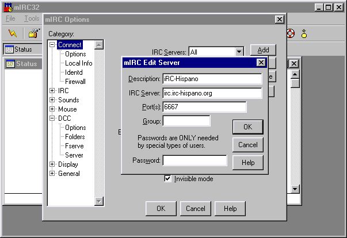Viewport: 347px width, 238px height.
Task: Open the Tools menu
Action: [32, 18]
